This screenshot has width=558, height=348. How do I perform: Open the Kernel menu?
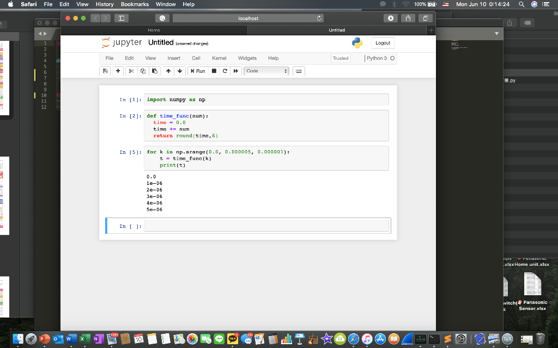click(219, 58)
